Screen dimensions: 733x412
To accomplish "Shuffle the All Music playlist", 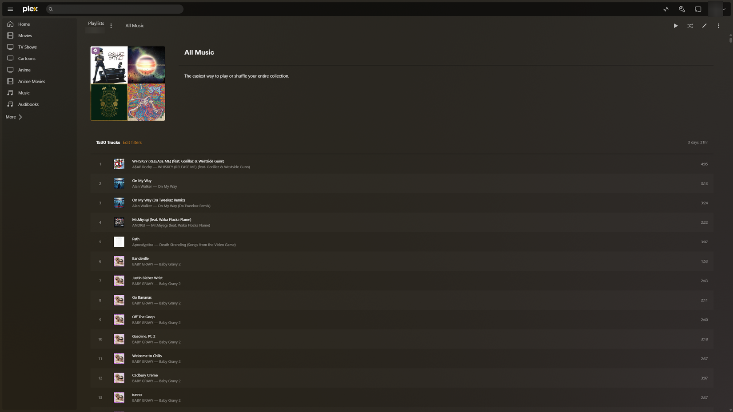I will tap(690, 26).
